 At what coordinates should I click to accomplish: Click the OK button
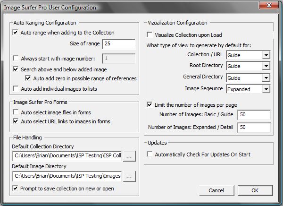pos(255,190)
